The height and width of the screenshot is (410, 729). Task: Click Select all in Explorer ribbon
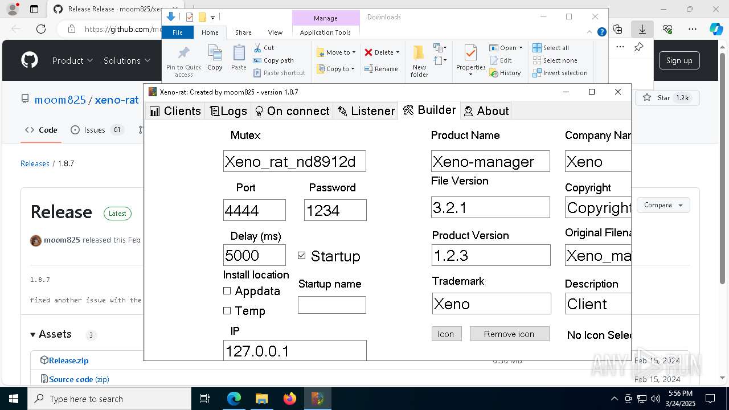tap(551, 48)
